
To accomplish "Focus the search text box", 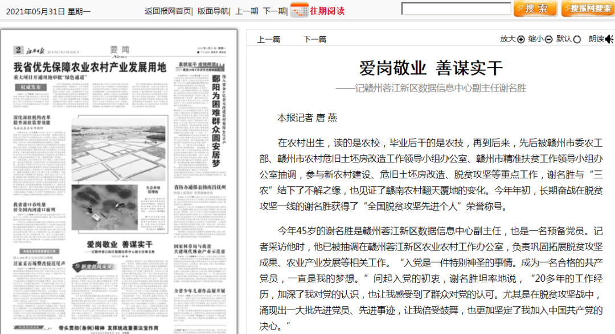I will pos(456,9).
